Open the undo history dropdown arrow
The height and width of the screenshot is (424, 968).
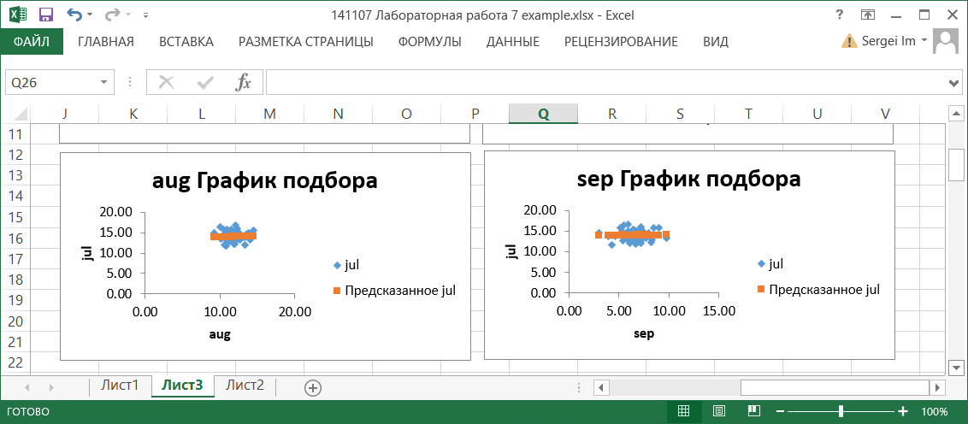pyautogui.click(x=90, y=15)
